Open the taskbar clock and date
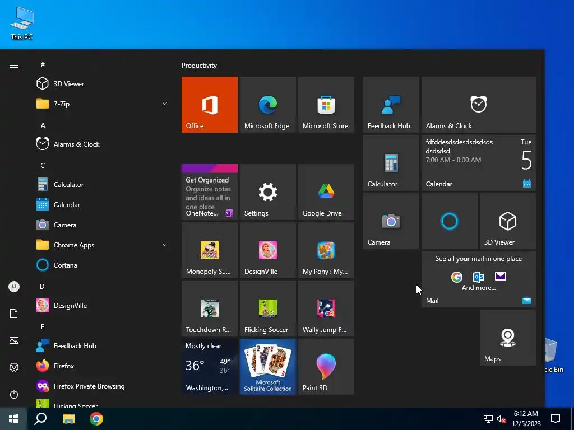 (526, 419)
